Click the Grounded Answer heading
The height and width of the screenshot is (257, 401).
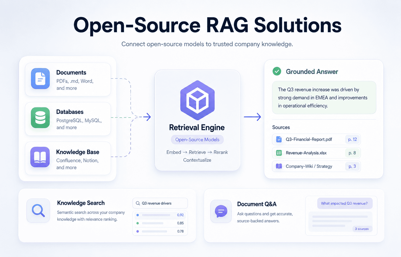[312, 72]
